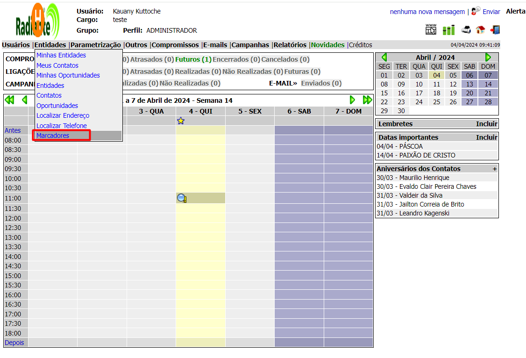The height and width of the screenshot is (358, 526).
Task: Click the star icon under 4 - QUI
Action: (x=181, y=121)
